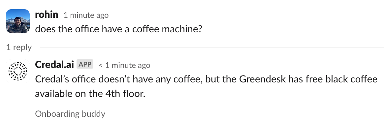This screenshot has height=122, width=384.
Task: Click 'coffee machine?' in rohin's message
Action: 167,29
